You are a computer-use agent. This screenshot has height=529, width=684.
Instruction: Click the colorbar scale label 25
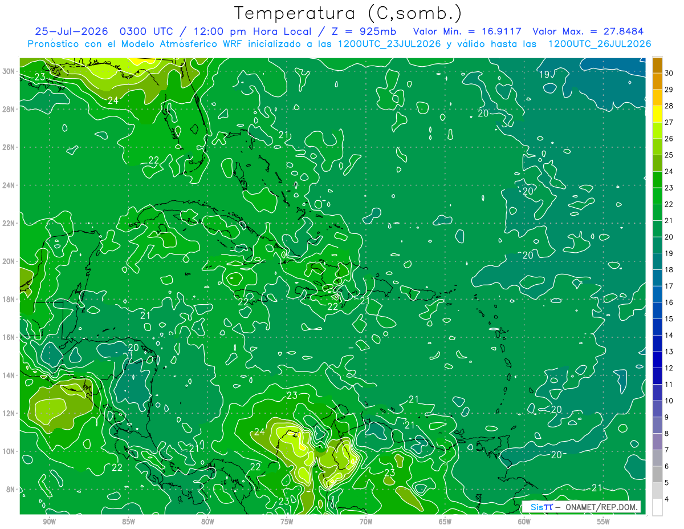(669, 155)
